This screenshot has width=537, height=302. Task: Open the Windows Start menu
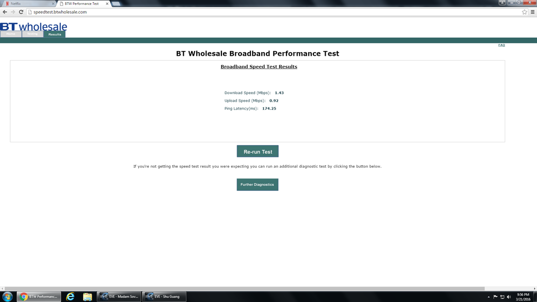[7, 297]
